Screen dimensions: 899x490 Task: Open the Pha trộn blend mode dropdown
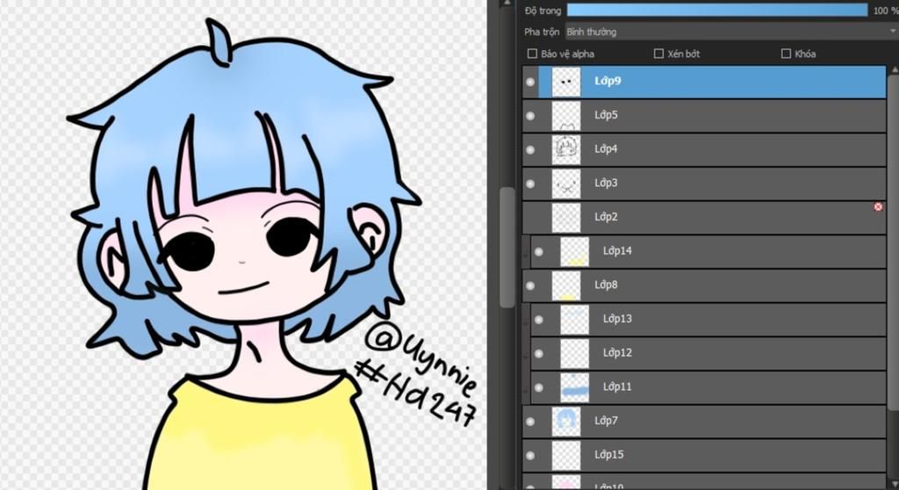click(x=731, y=32)
